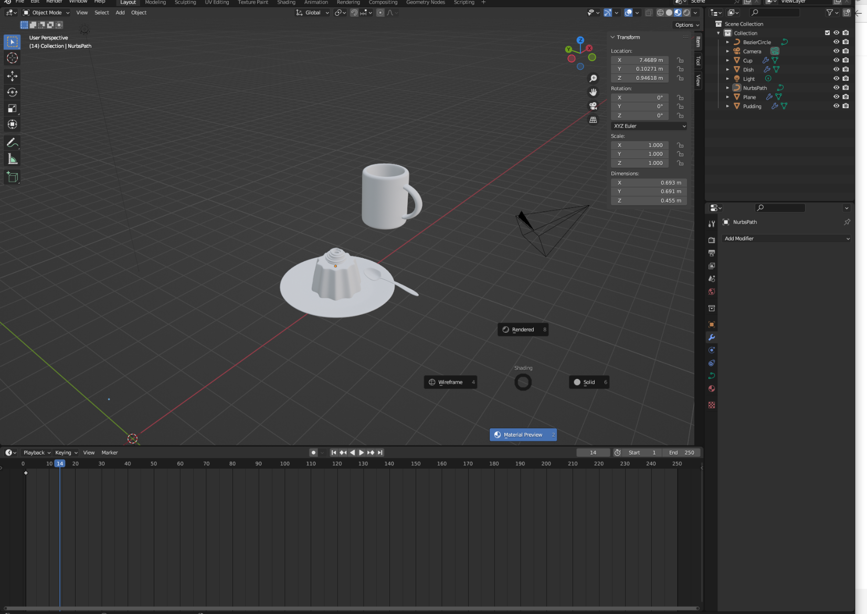The height and width of the screenshot is (614, 867).
Task: Disable Dish in renders camera icon
Action: (845, 69)
